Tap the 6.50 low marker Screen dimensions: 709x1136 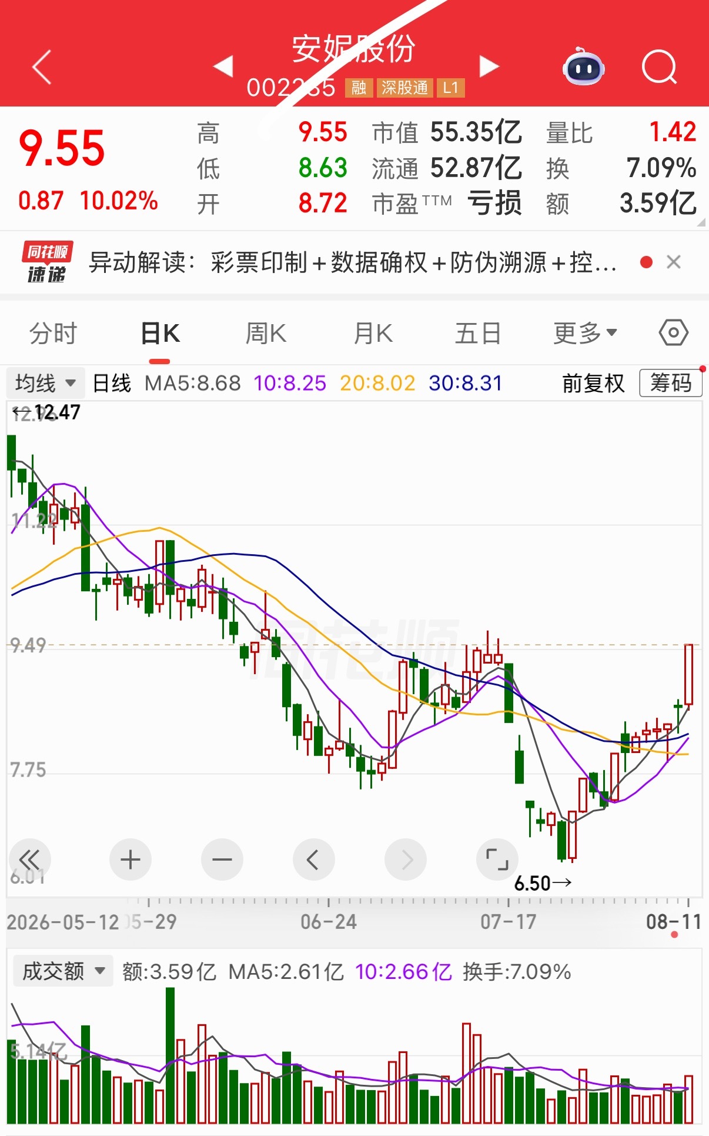pyautogui.click(x=542, y=883)
